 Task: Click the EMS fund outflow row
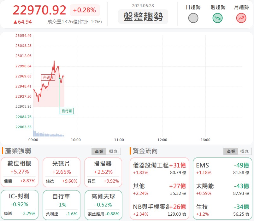click(x=222, y=169)
